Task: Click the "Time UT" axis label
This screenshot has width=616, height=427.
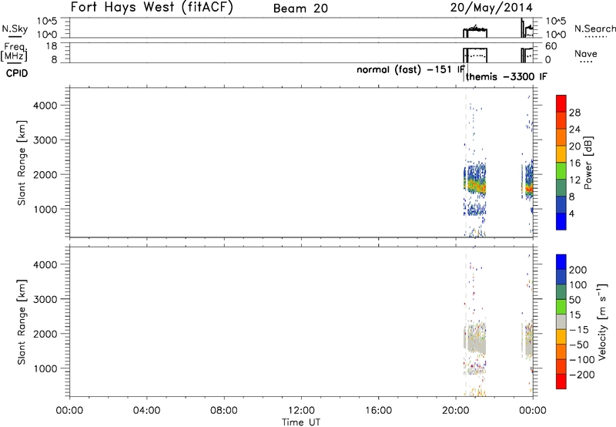Action: [301, 422]
